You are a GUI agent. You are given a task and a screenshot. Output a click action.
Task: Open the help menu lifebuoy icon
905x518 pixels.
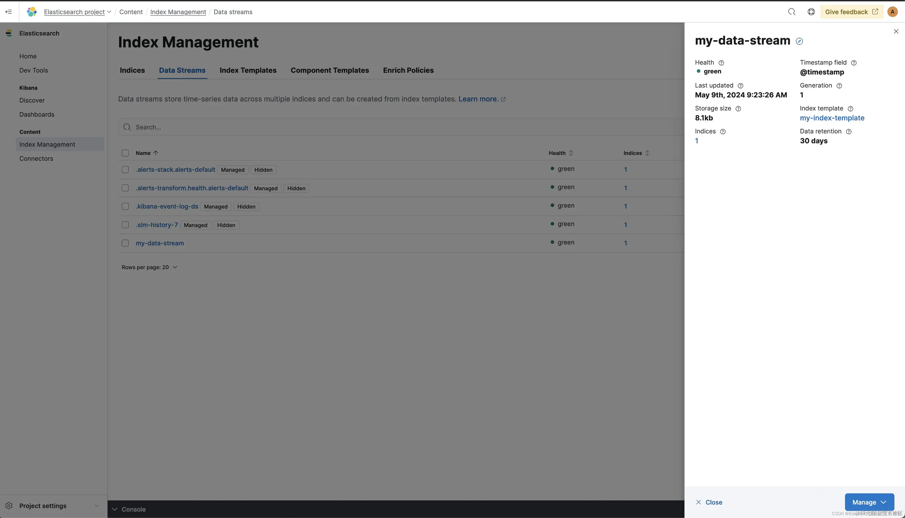811,12
